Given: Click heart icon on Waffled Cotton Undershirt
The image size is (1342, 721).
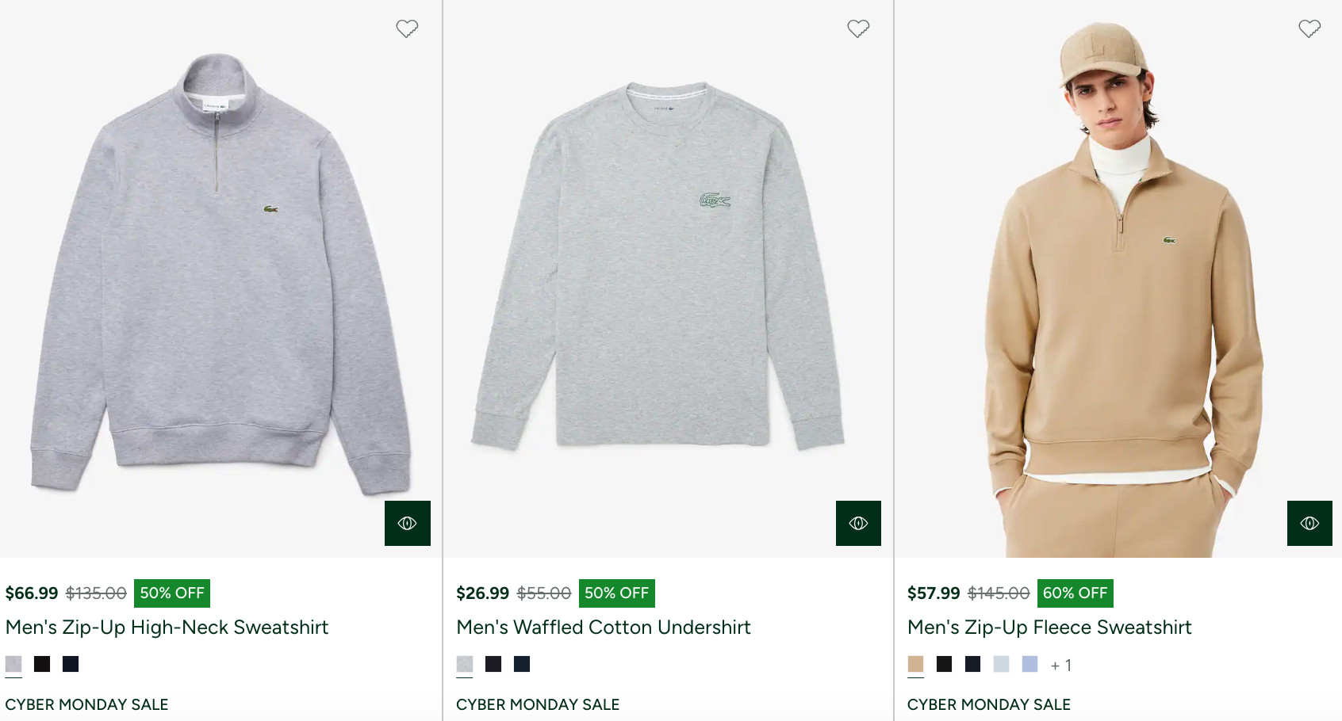Looking at the screenshot, I should coord(858,29).
